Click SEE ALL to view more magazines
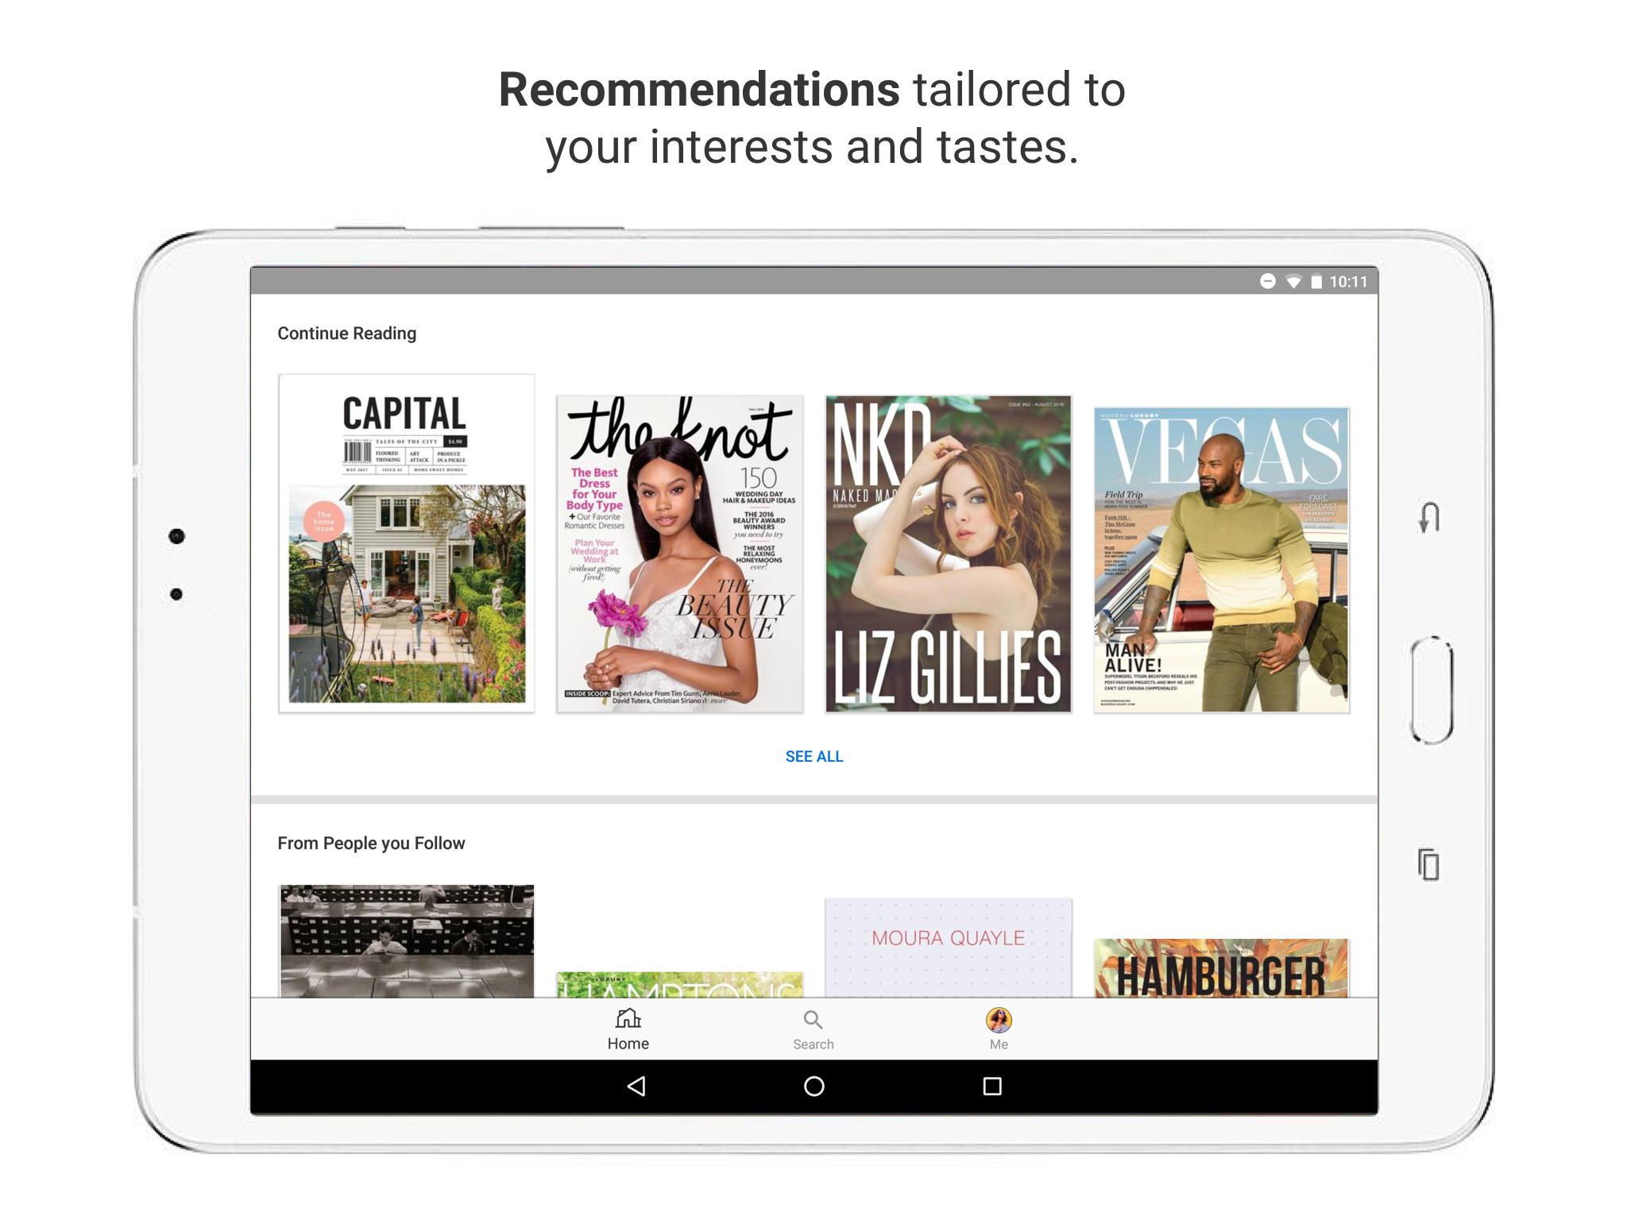Image resolution: width=1627 pixels, height=1220 pixels. click(x=813, y=754)
